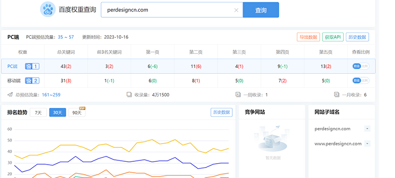Click the 竞争网站 panel title
The width and height of the screenshot is (395, 178).
[x=255, y=112]
